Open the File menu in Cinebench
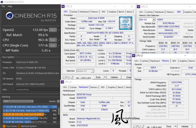The width and height of the screenshot is (196, 128). (3, 6)
